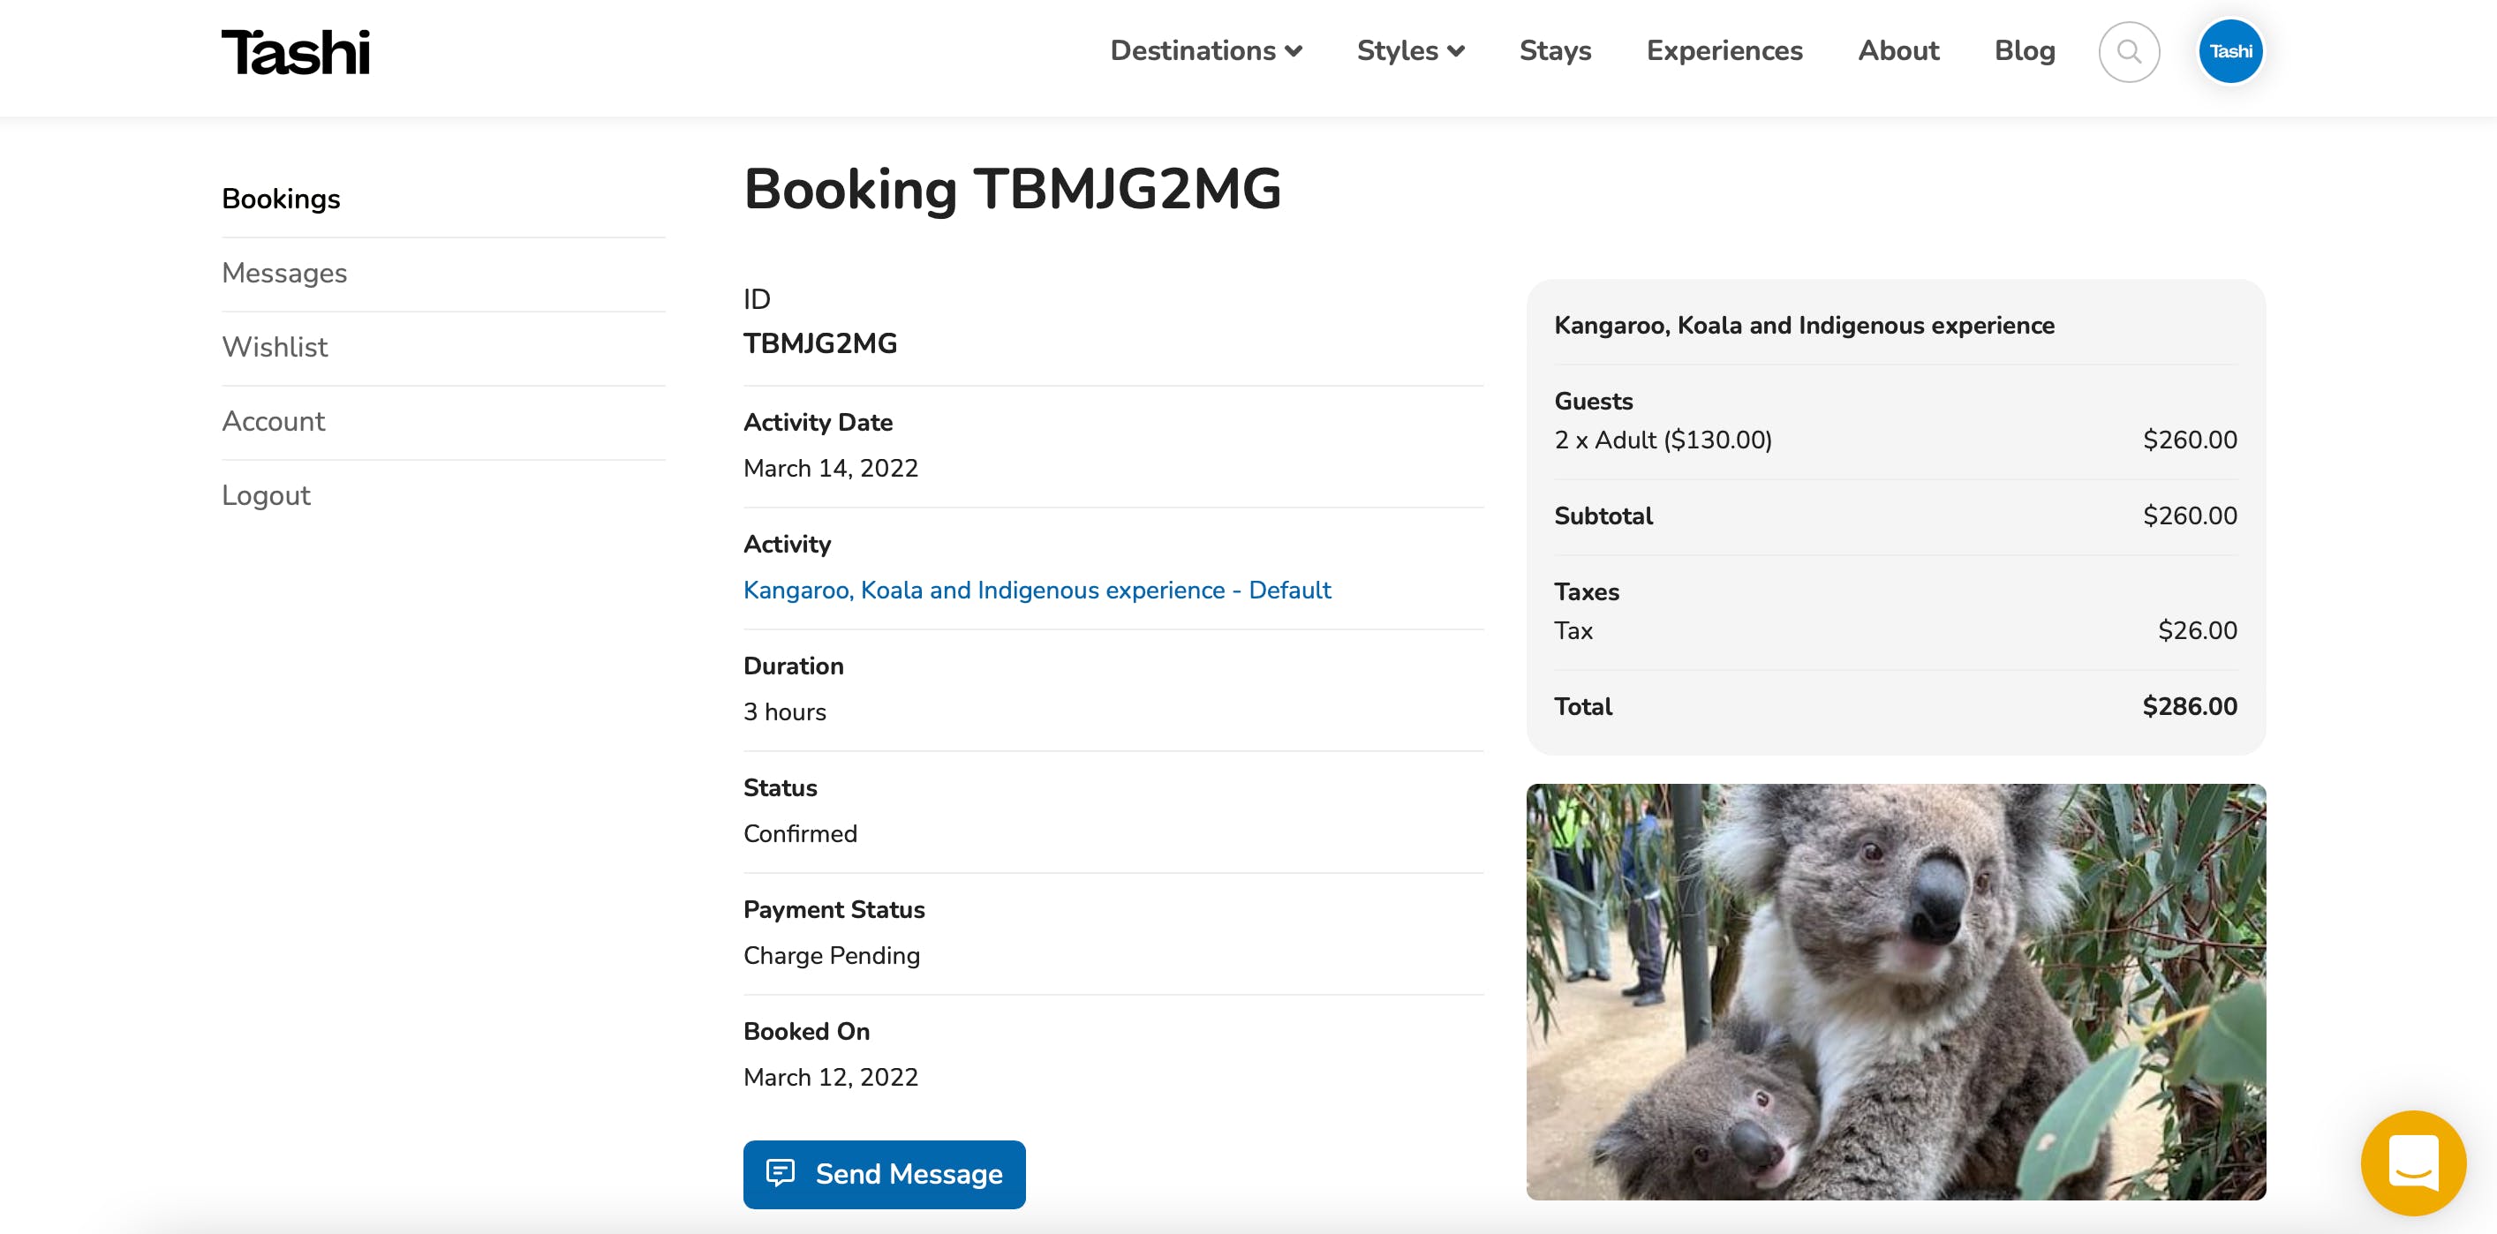
Task: Click the ID value TBMJG2MG
Action: point(820,343)
